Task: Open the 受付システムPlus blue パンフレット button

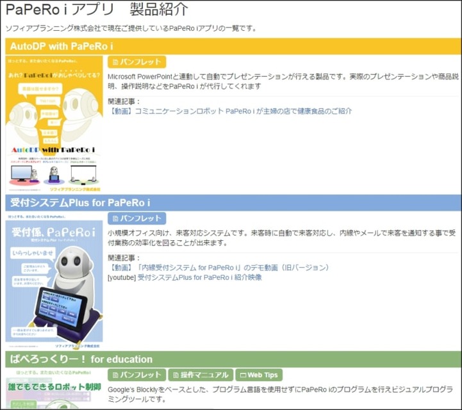Action: coord(136,218)
